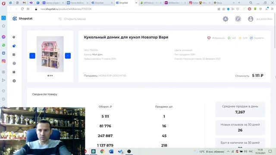Open the Opera menu logo at the top left
The height and width of the screenshot is (155, 276).
[3, 3]
